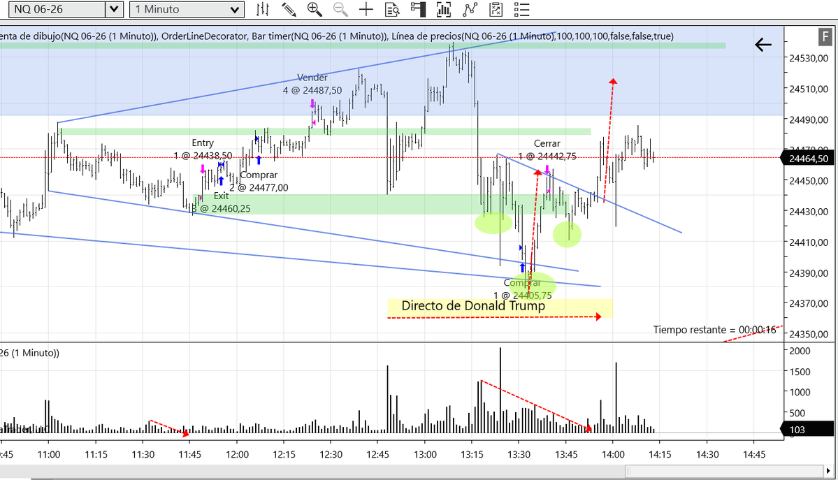The height and width of the screenshot is (480, 838).
Task: Click the 'Comprar 2 @ 24477,00' execution label
Action: click(x=259, y=181)
